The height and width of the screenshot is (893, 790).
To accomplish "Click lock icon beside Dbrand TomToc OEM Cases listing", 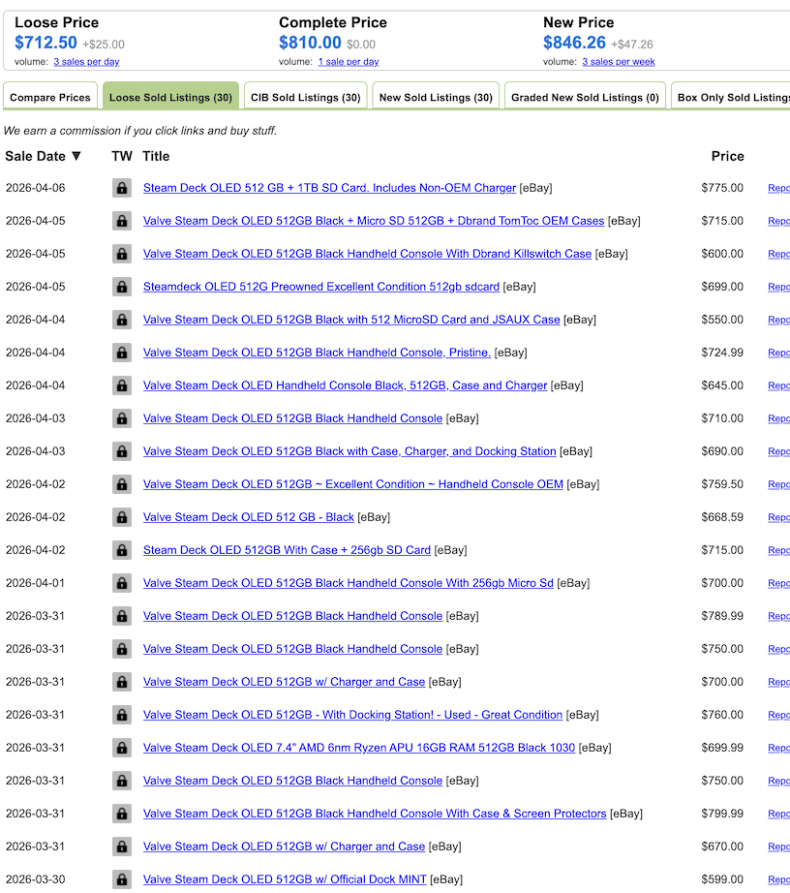I will click(x=122, y=221).
